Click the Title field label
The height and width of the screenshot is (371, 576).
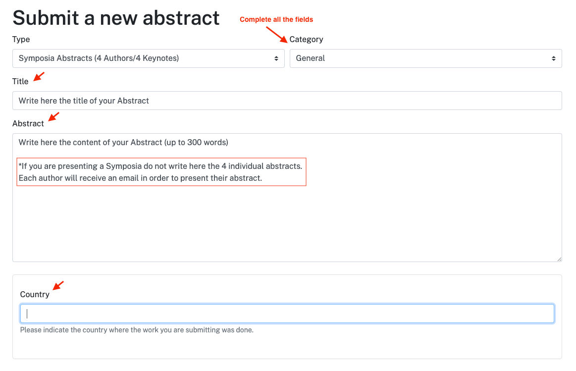20,82
